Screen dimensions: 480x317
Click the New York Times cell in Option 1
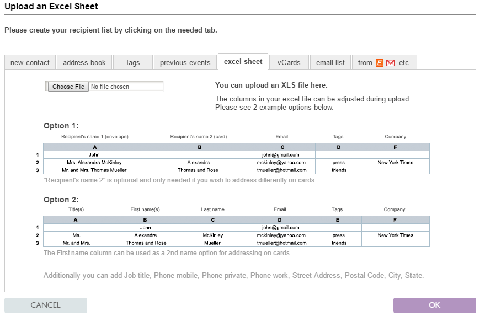[x=396, y=163]
